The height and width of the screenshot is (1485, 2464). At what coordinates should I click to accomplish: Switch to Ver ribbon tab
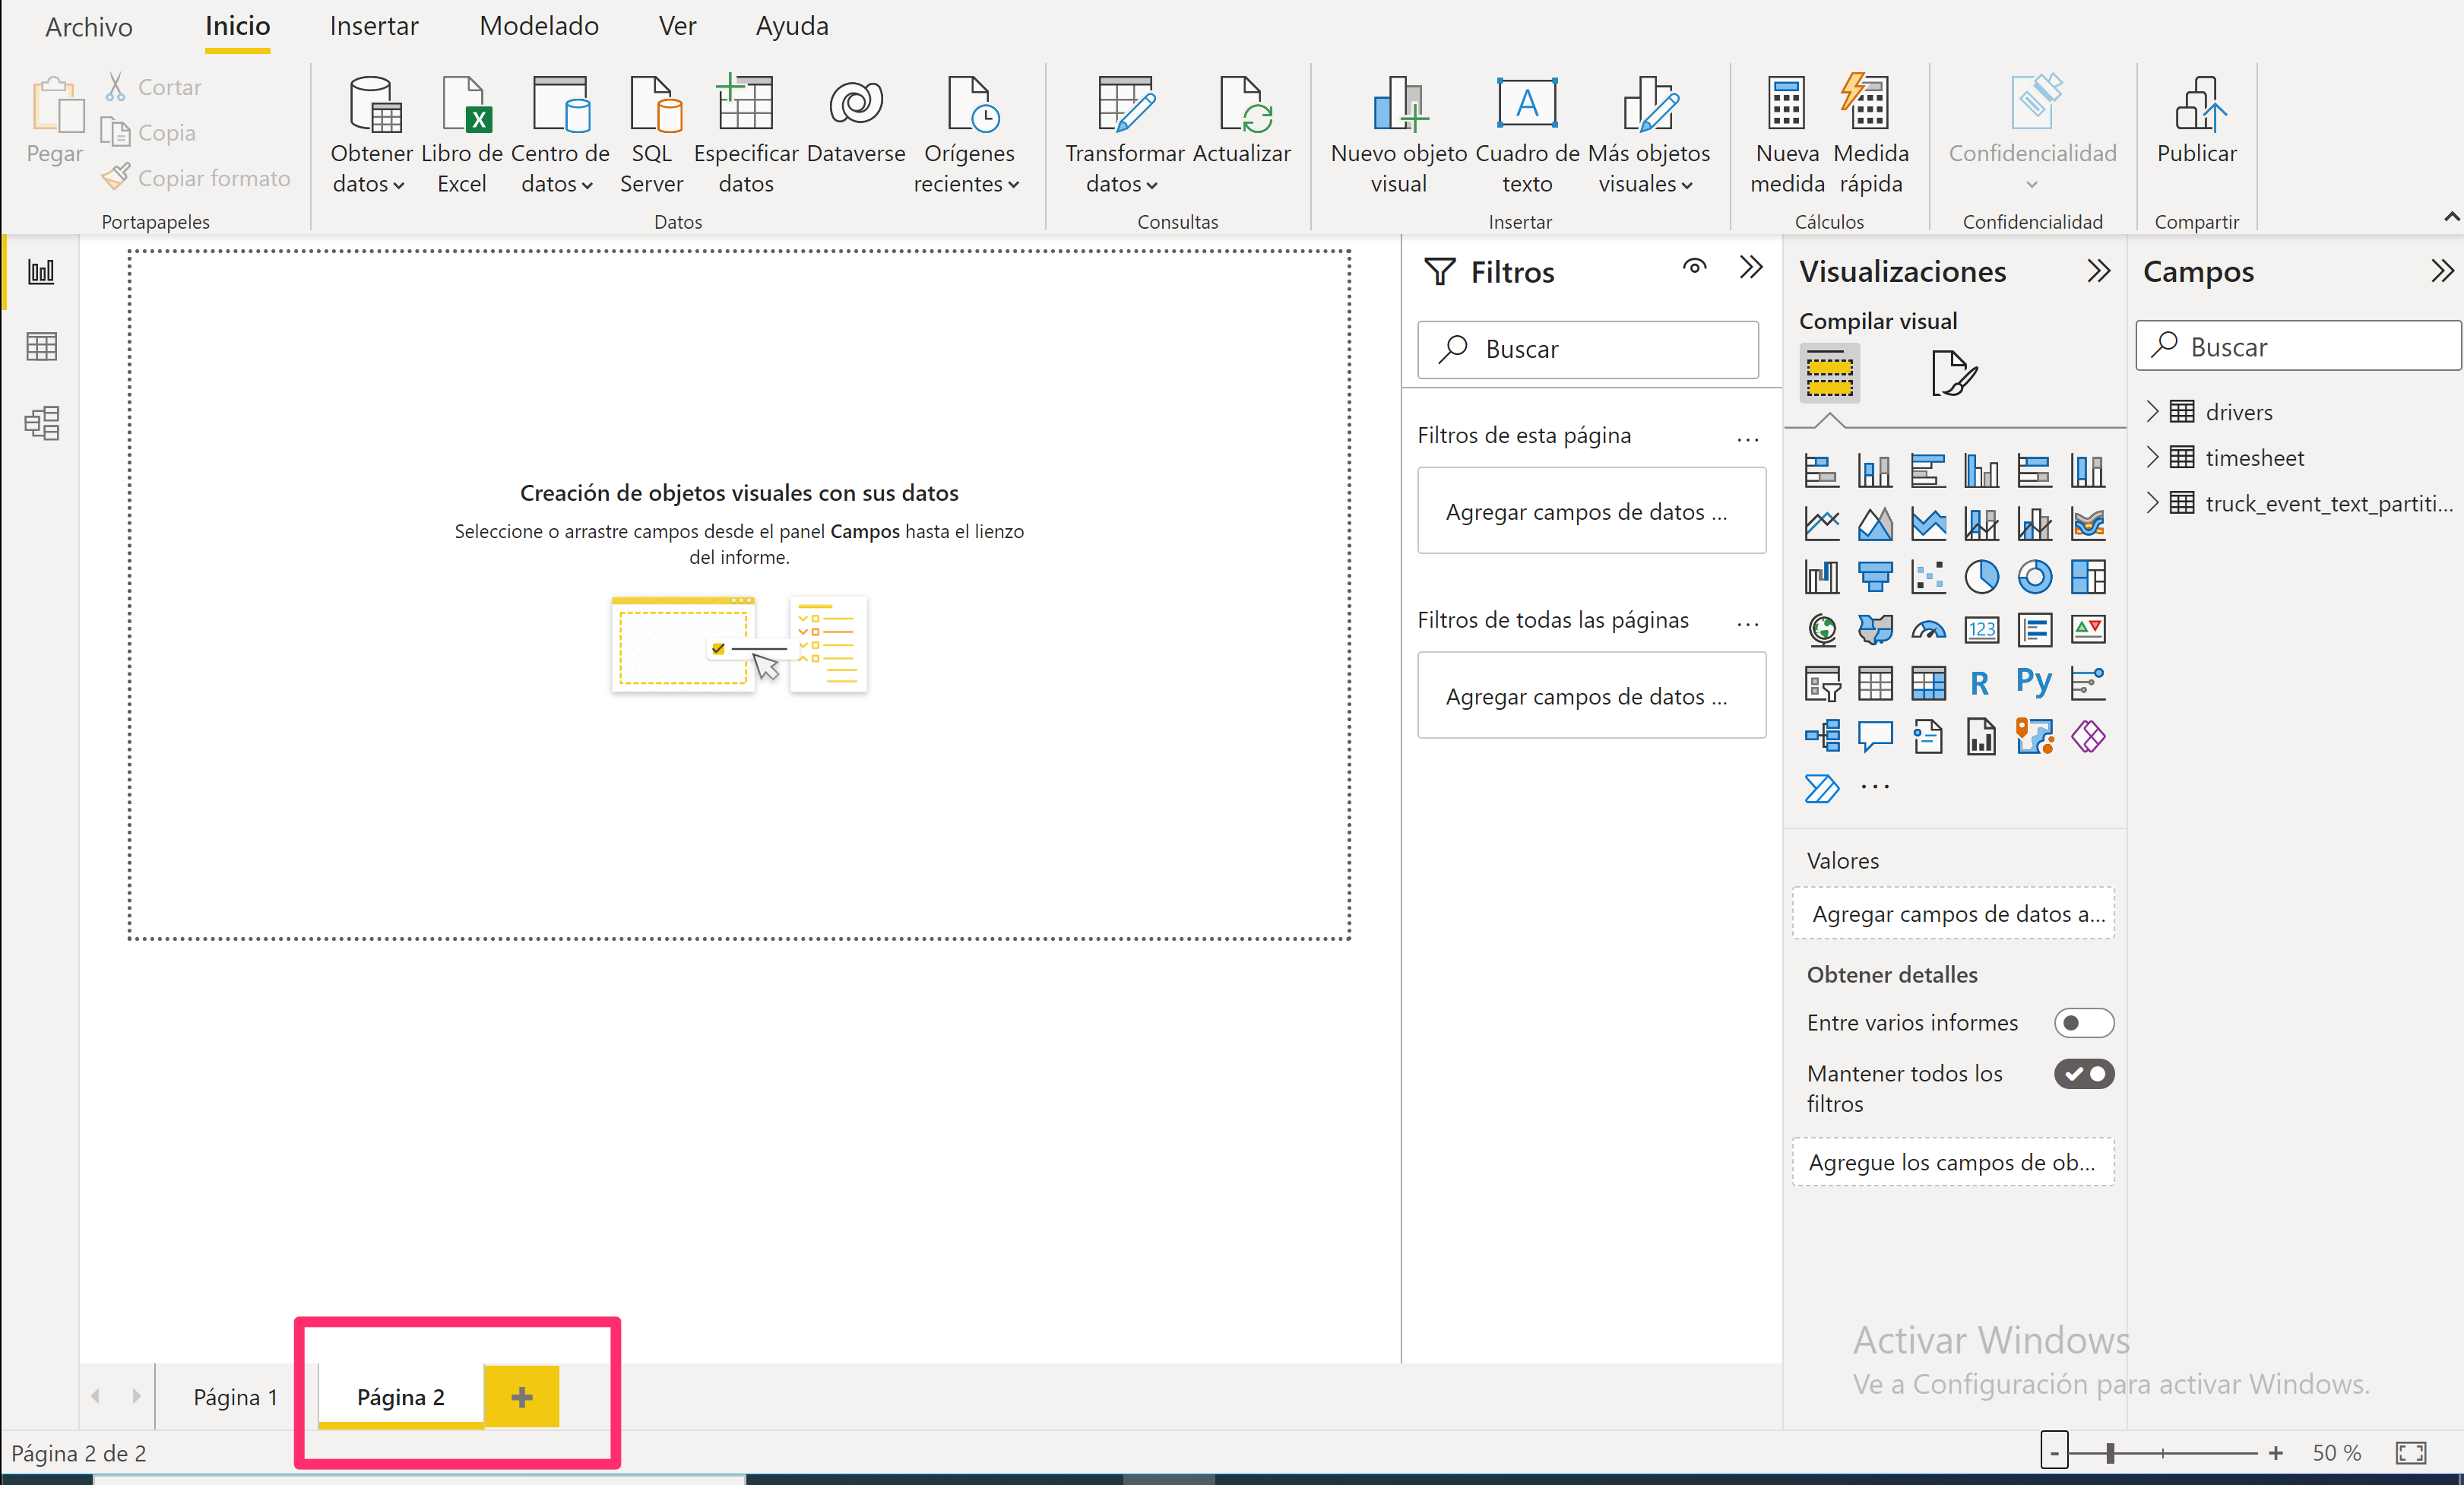coord(677,26)
